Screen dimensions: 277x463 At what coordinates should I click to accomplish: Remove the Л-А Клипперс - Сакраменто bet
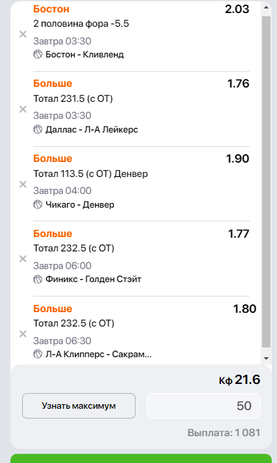click(23, 334)
